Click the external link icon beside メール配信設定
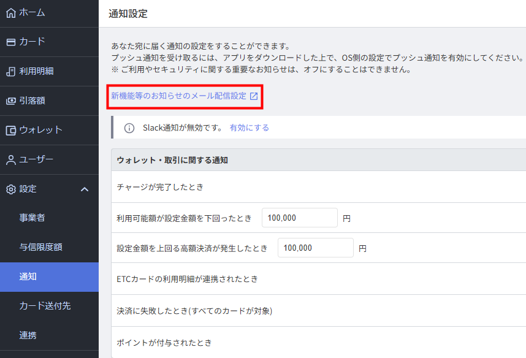 pos(254,96)
